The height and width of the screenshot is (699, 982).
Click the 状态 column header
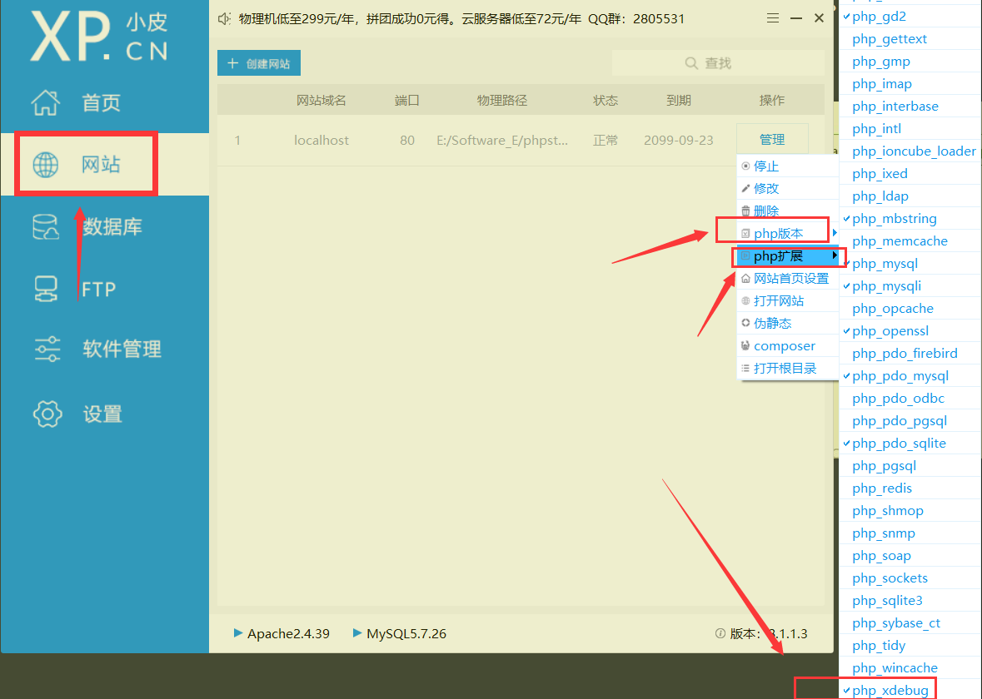pyautogui.click(x=605, y=100)
